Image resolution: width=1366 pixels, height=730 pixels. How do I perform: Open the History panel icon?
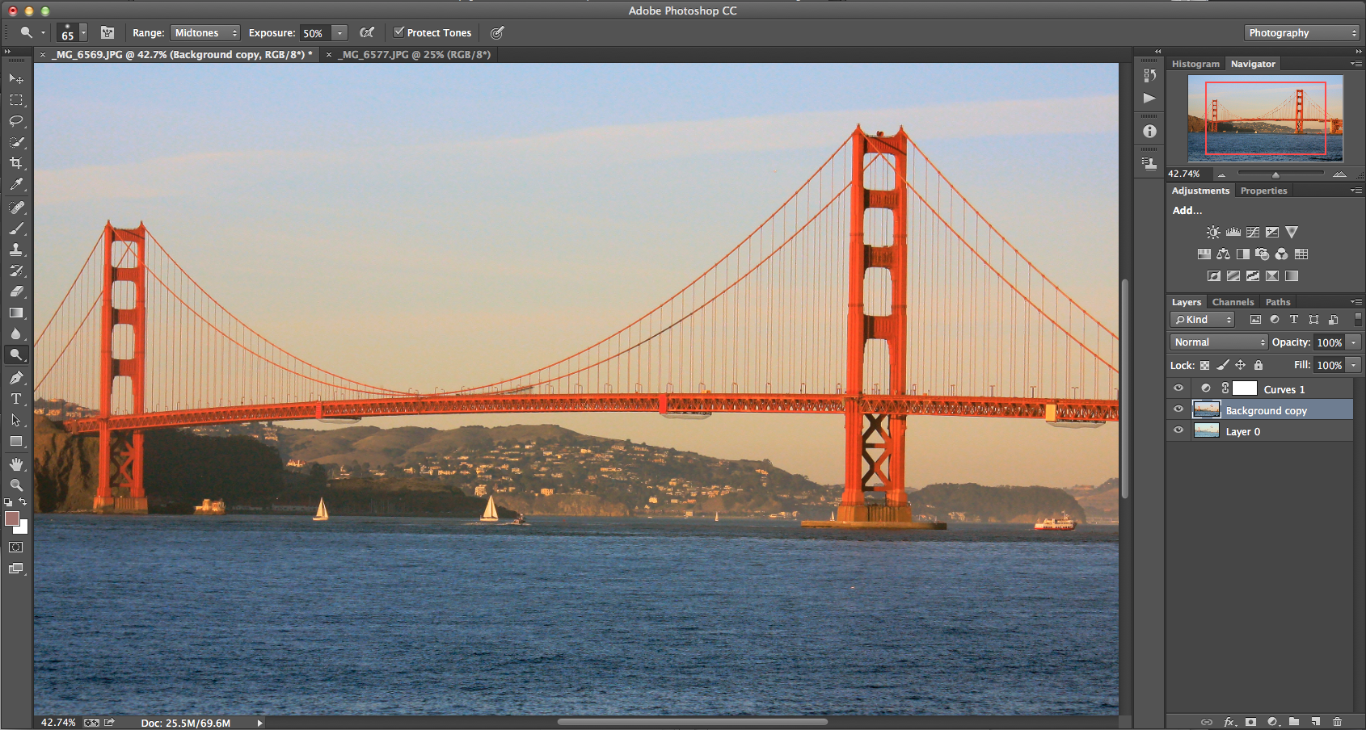tap(1149, 75)
